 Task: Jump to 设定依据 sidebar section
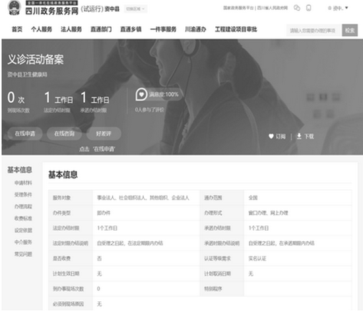click(23, 230)
